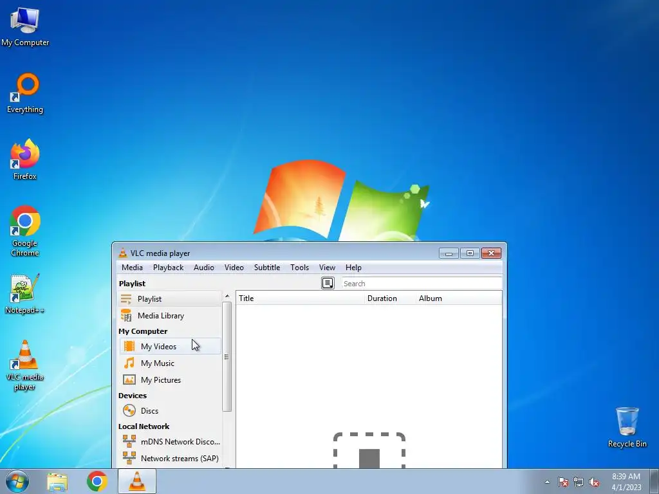Open the Tools menu

[300, 268]
